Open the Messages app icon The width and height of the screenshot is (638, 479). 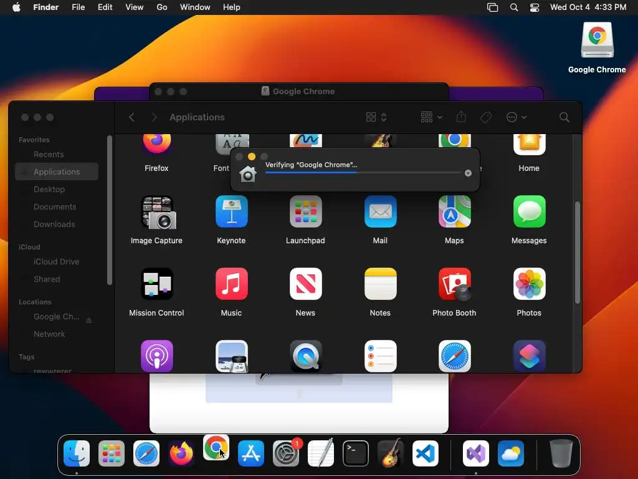coord(530,211)
